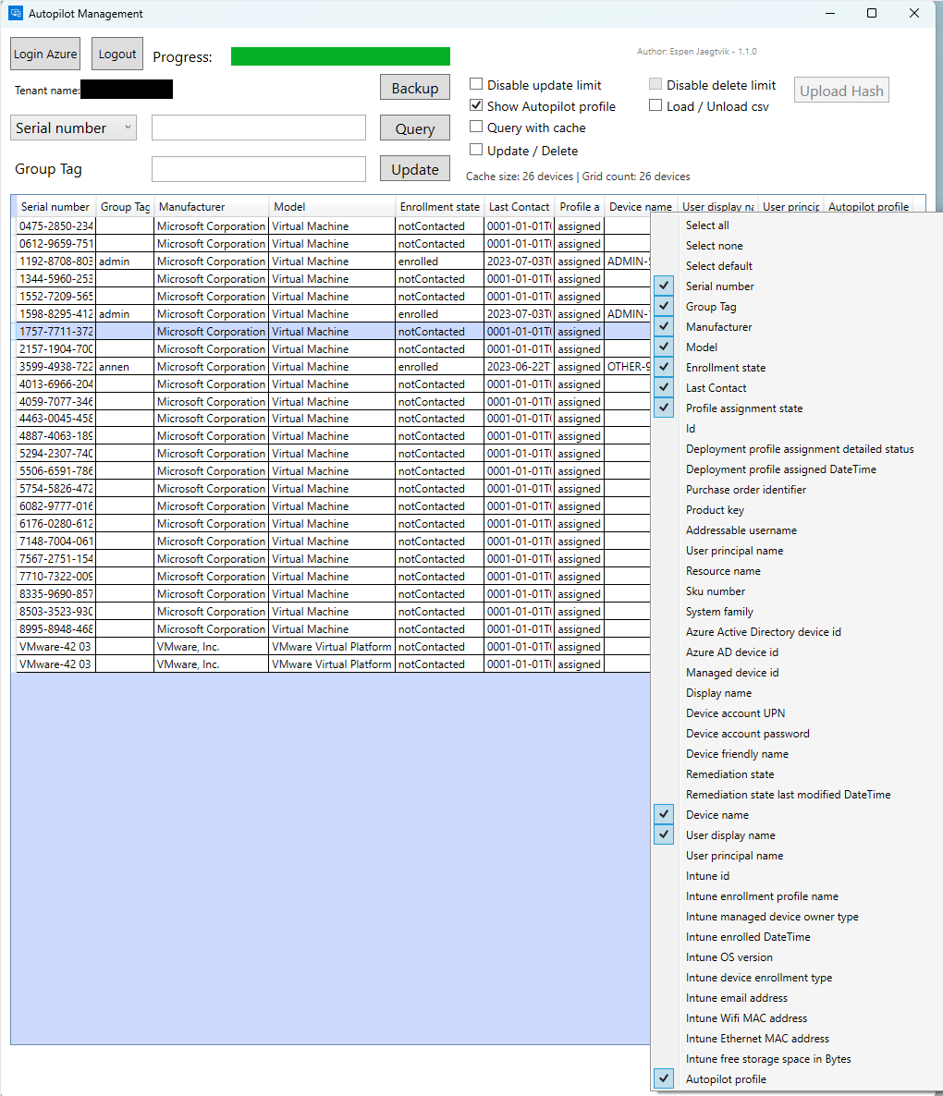Enable System family column

click(719, 611)
